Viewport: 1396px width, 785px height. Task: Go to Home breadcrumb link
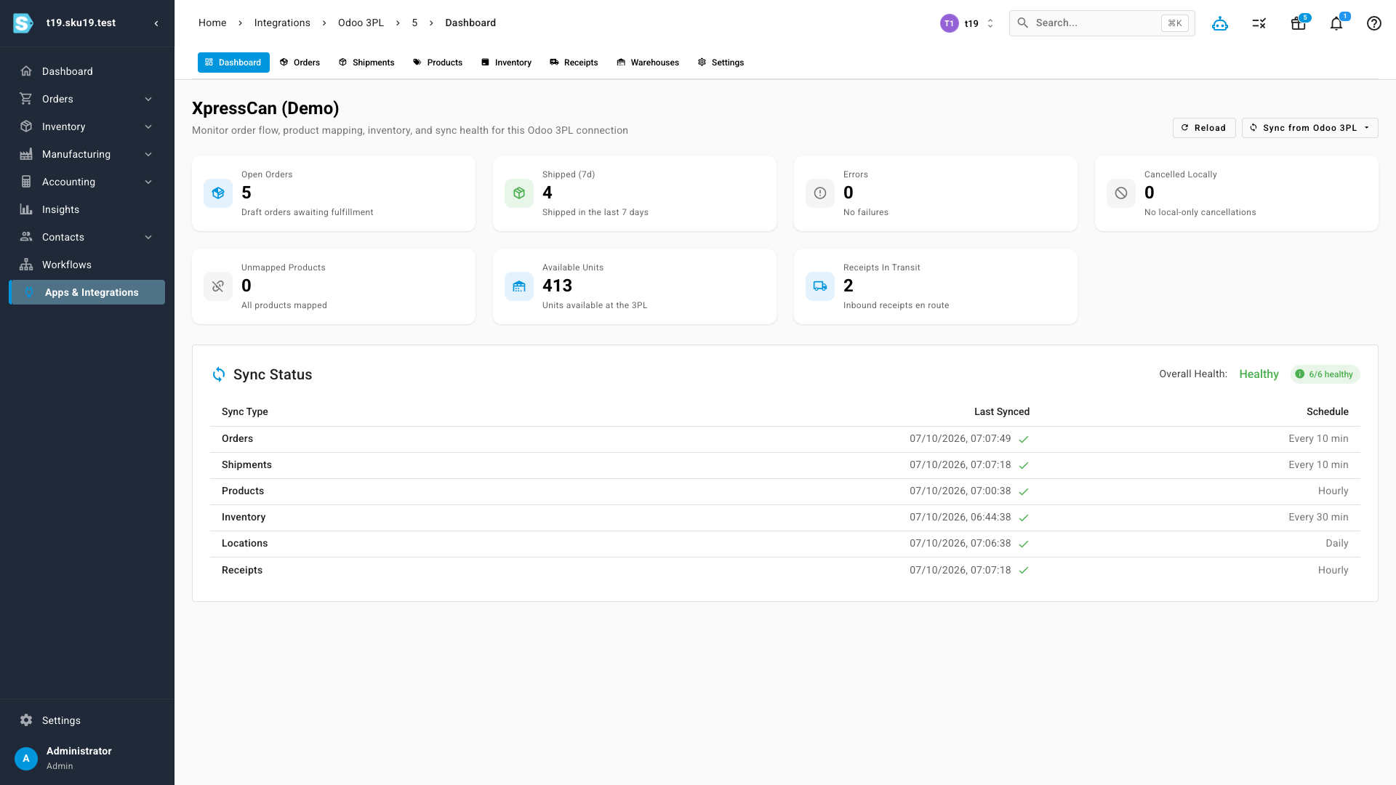pos(212,23)
